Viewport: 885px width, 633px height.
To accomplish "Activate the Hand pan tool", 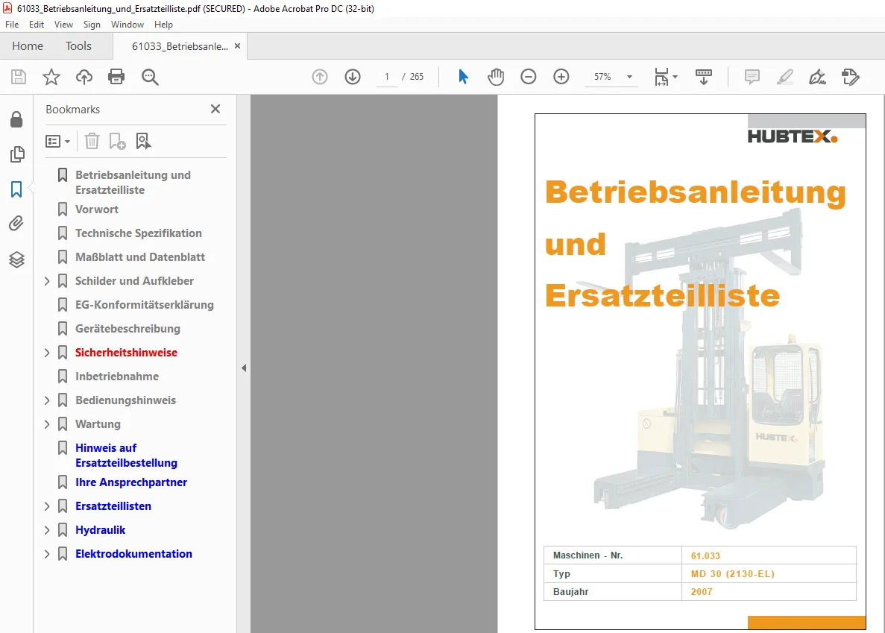I will [x=496, y=77].
